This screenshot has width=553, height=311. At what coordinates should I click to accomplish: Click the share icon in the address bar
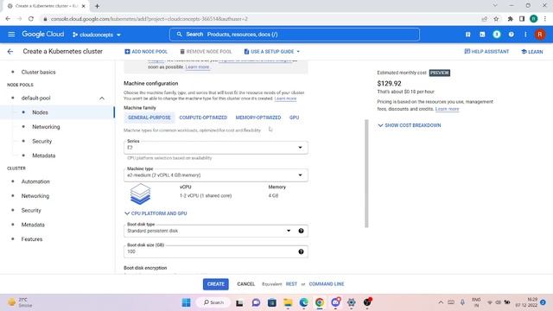coord(485,19)
